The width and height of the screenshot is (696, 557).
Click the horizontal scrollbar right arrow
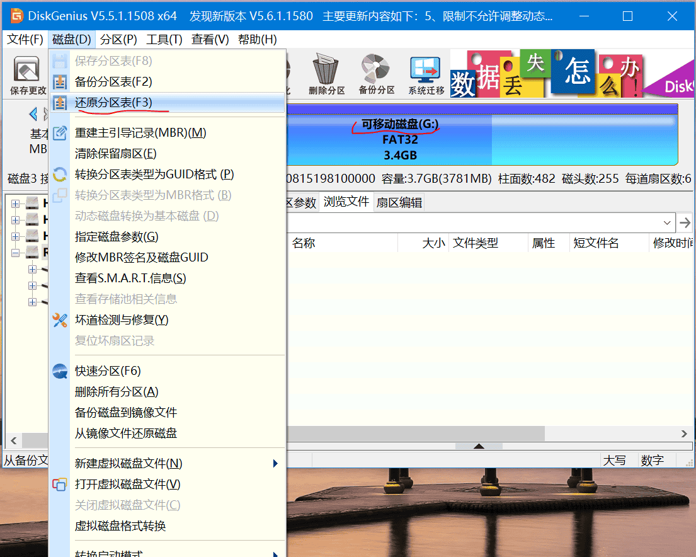[x=684, y=434]
